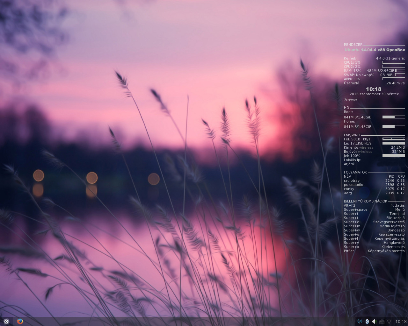This screenshot has width=408, height=326.
Task: Click the 'pulseaudio' process row
Action: pyautogui.click(x=374, y=185)
